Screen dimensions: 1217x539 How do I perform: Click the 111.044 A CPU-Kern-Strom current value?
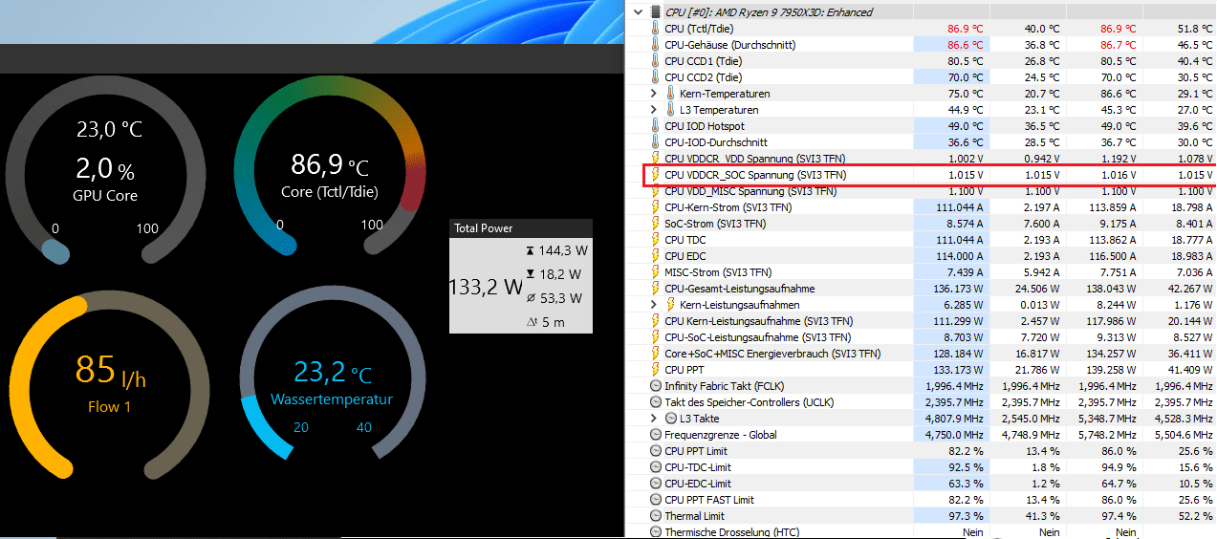point(959,207)
